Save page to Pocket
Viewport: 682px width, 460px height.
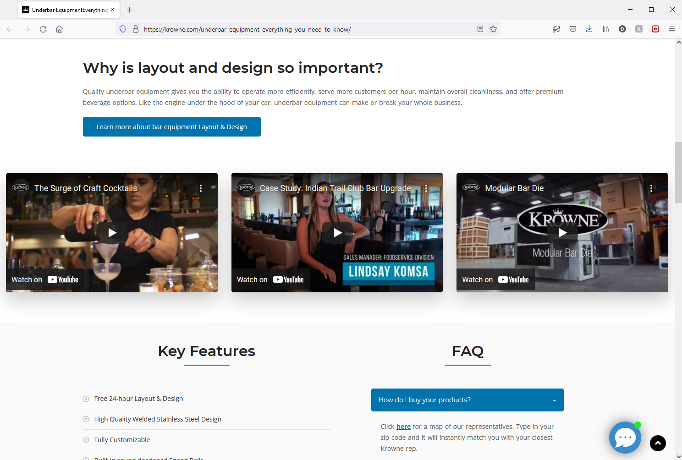[573, 29]
